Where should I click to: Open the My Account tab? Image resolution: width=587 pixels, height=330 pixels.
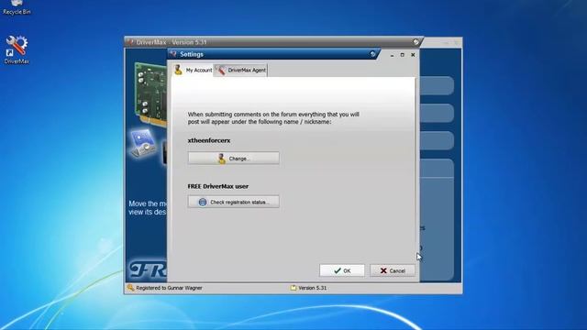point(193,70)
